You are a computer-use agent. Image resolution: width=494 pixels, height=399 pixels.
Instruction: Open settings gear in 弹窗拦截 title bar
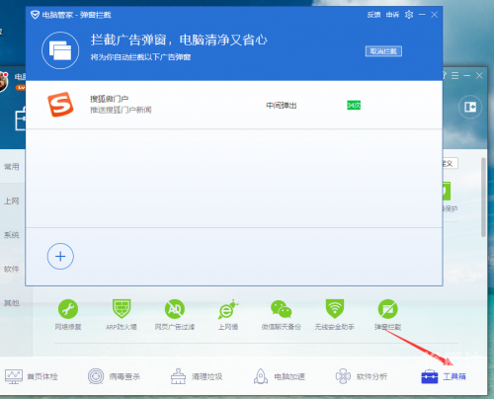pos(409,15)
